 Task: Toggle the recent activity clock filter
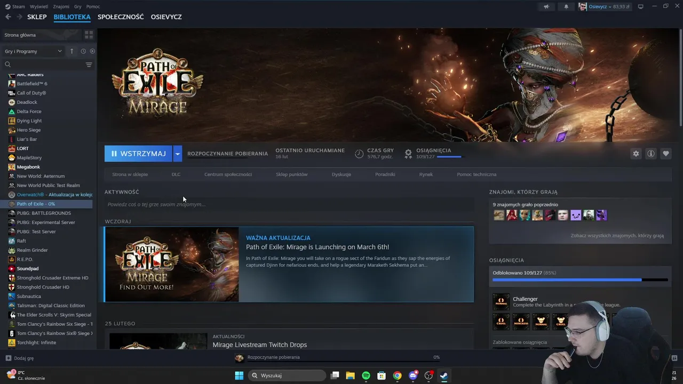tap(83, 51)
